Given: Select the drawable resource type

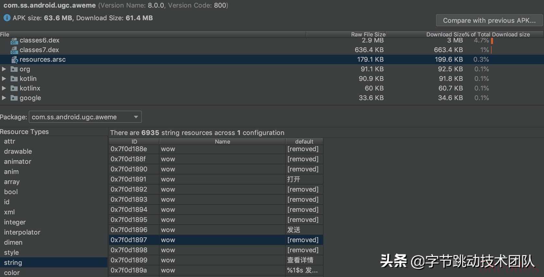Looking at the screenshot, I should click(x=18, y=151).
